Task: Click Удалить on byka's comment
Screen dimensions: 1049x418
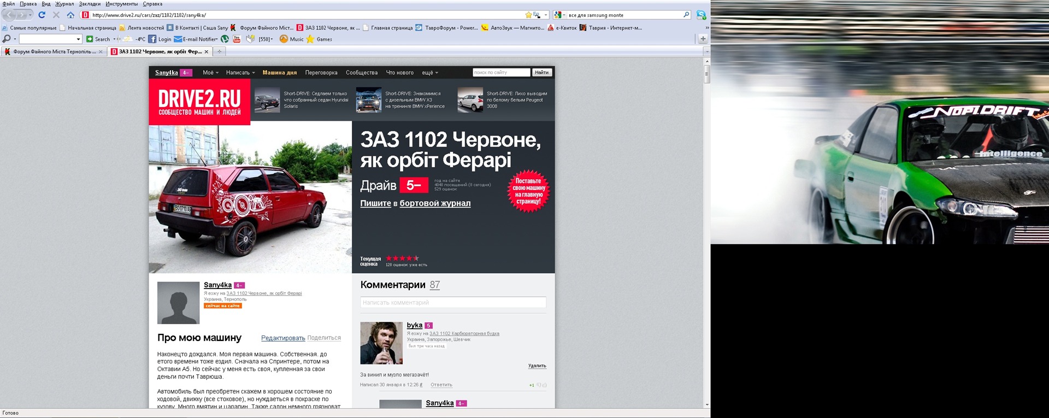Action: [537, 366]
